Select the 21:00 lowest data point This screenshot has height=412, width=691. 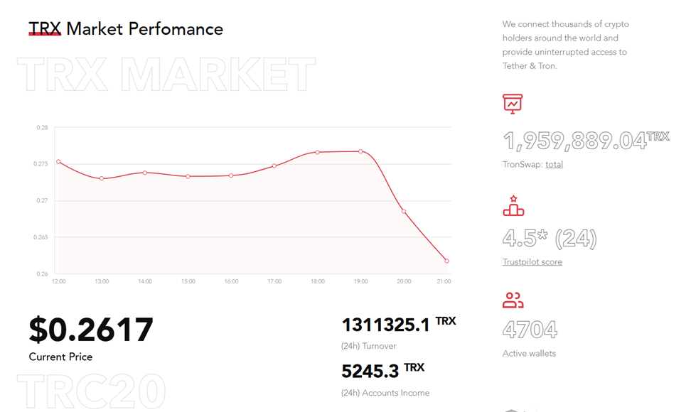tap(447, 261)
